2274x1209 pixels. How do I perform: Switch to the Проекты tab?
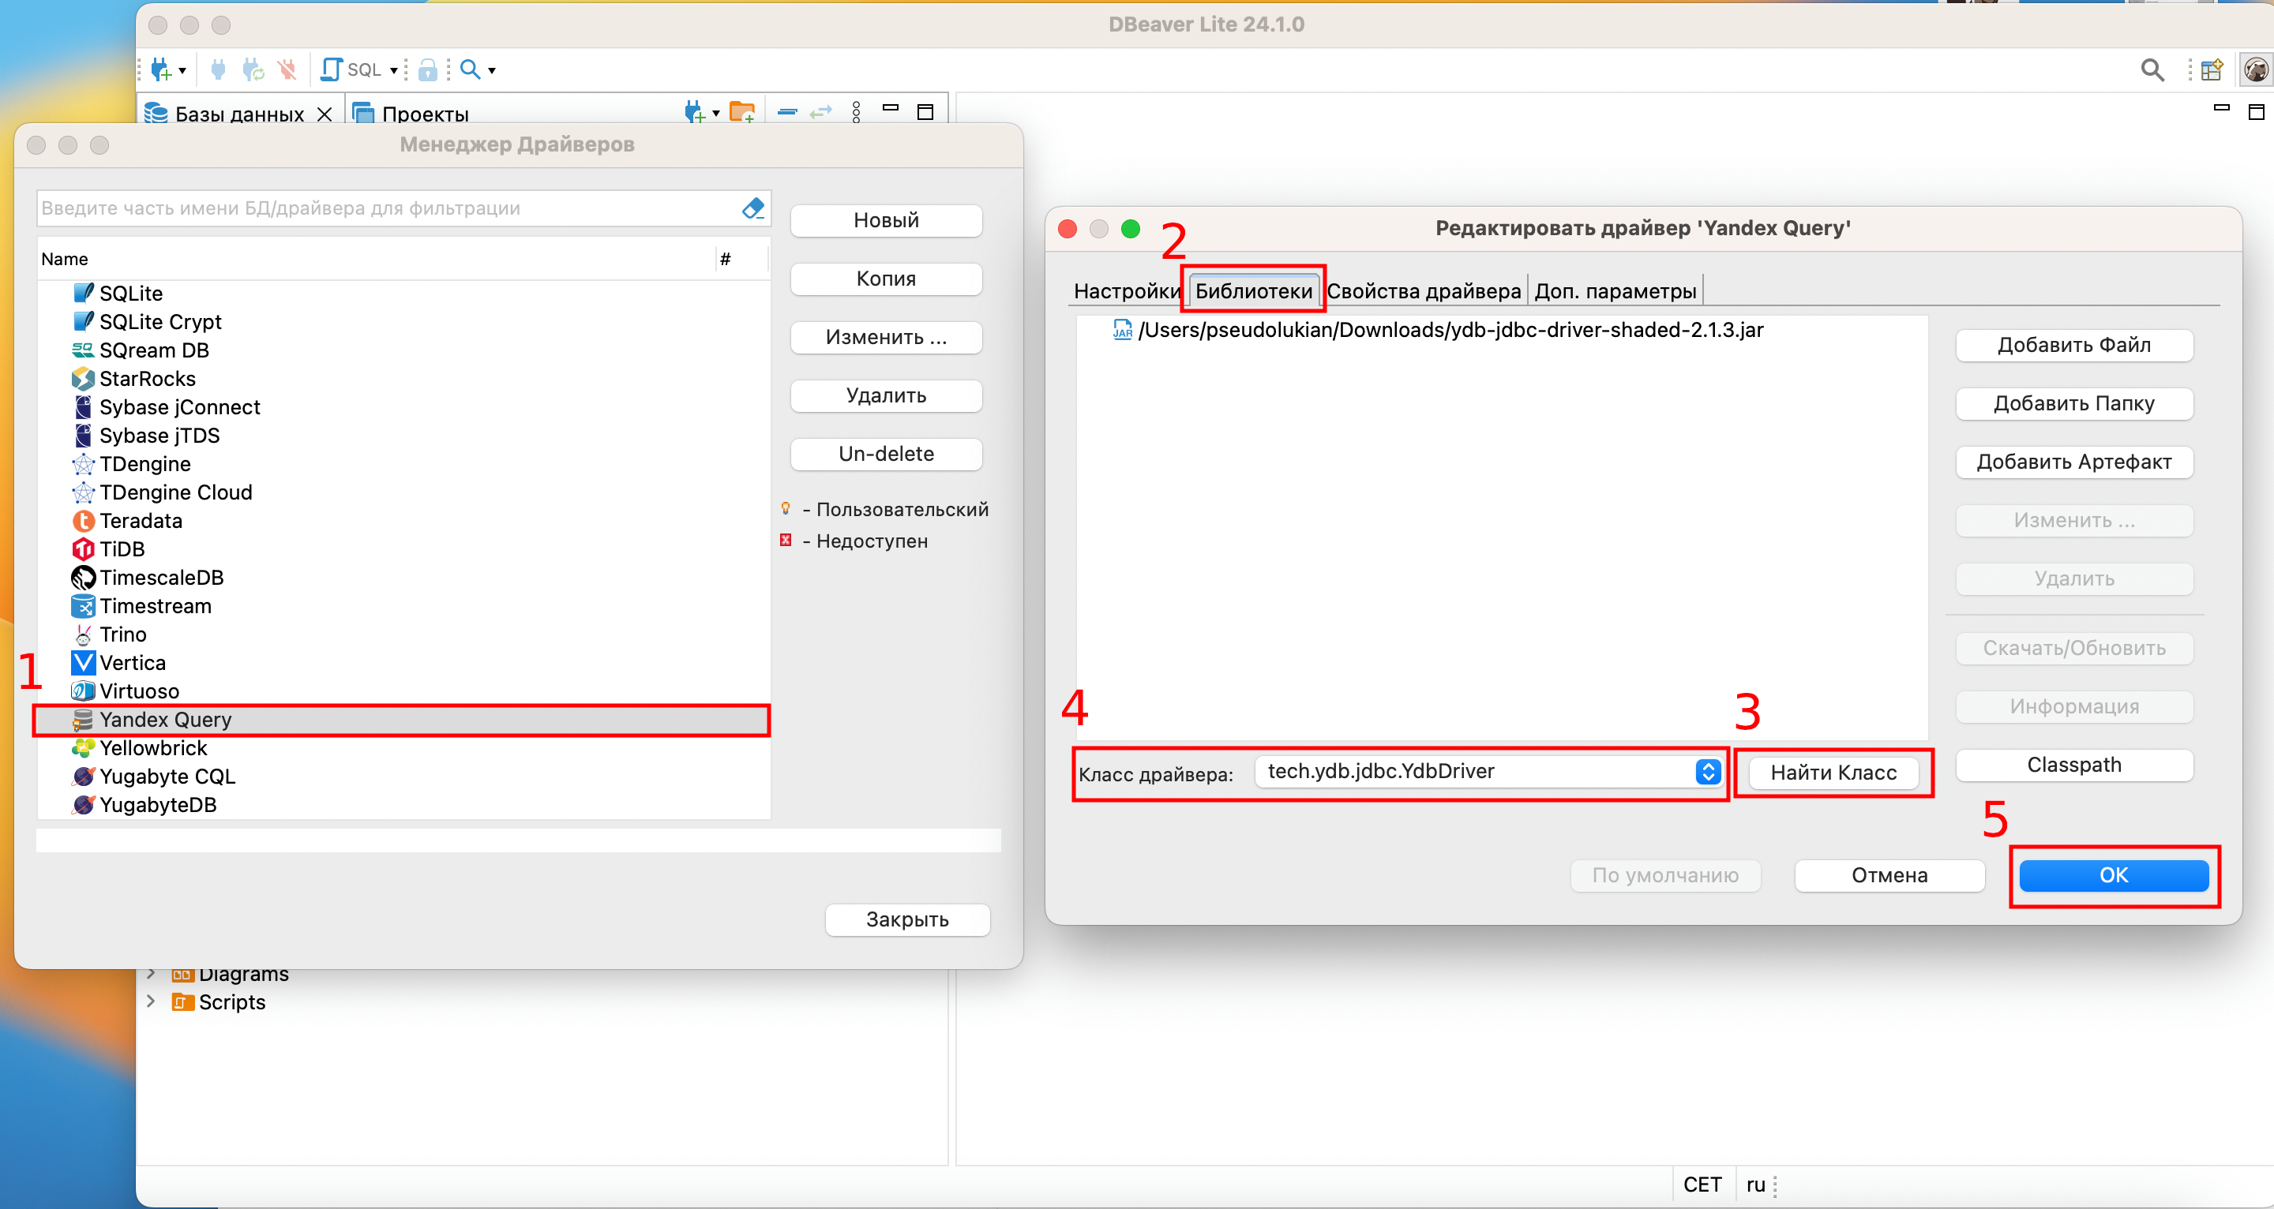424,114
